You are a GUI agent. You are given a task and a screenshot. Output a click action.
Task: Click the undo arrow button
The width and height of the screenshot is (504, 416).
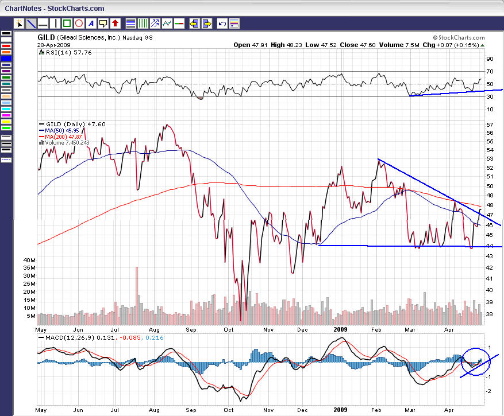(x=222, y=24)
